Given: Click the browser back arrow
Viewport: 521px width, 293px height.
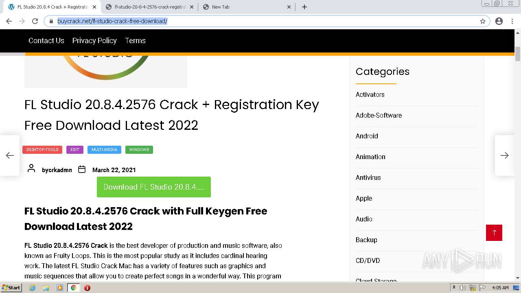Looking at the screenshot, I should click(x=9, y=21).
